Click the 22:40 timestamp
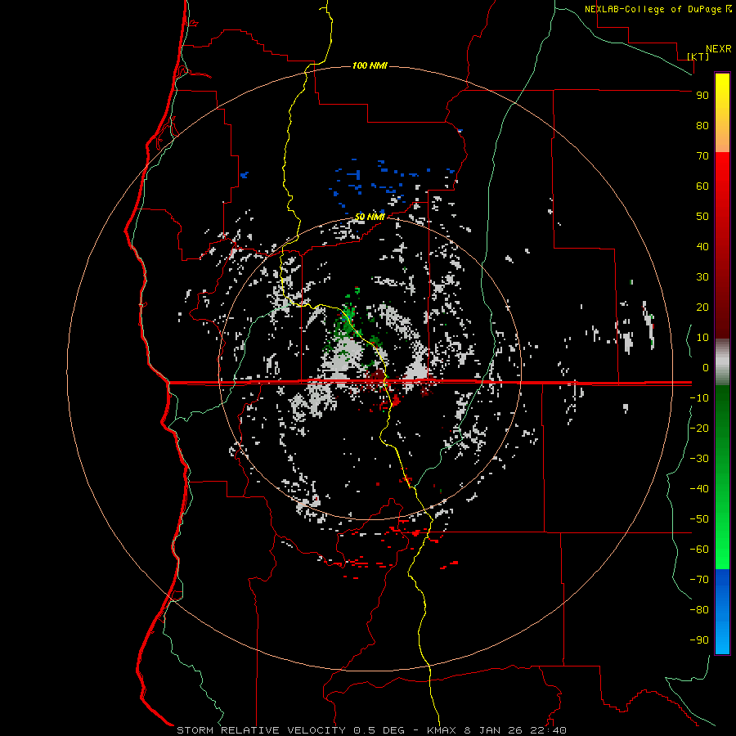The width and height of the screenshot is (736, 736). point(547,730)
